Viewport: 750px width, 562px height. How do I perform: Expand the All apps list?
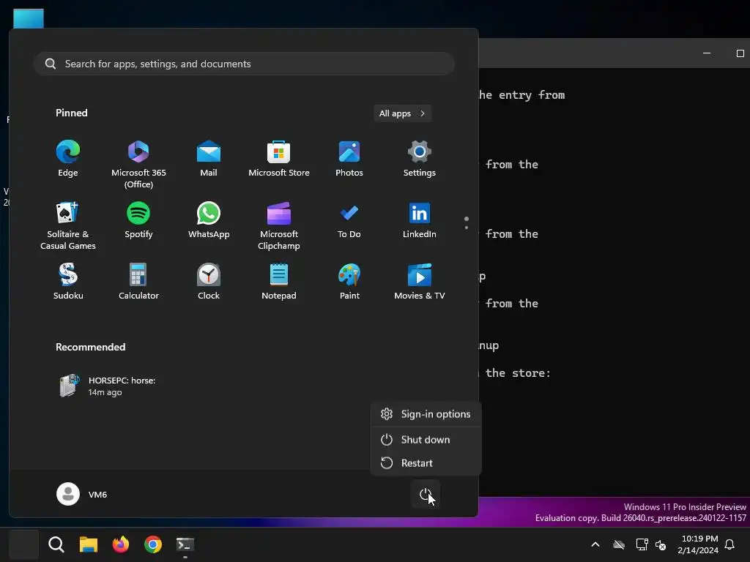pyautogui.click(x=402, y=113)
